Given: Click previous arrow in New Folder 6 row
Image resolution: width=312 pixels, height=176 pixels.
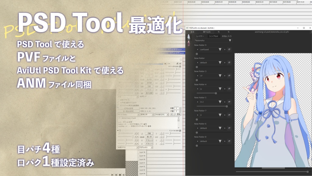Looking at the screenshot, I should (x=197, y=128).
